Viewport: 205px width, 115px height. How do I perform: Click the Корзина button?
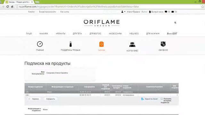(34, 99)
